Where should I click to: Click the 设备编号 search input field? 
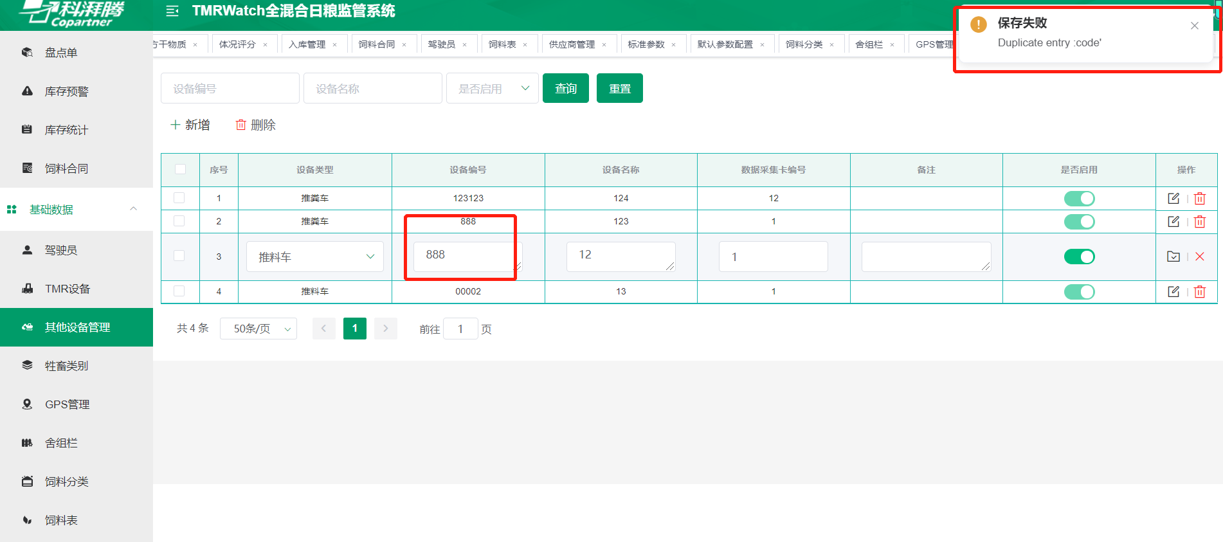[230, 89]
